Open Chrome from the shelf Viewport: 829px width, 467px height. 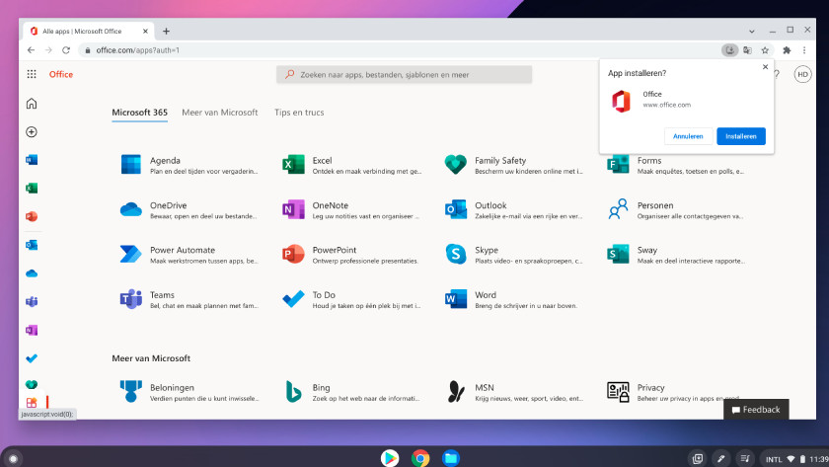coord(420,458)
